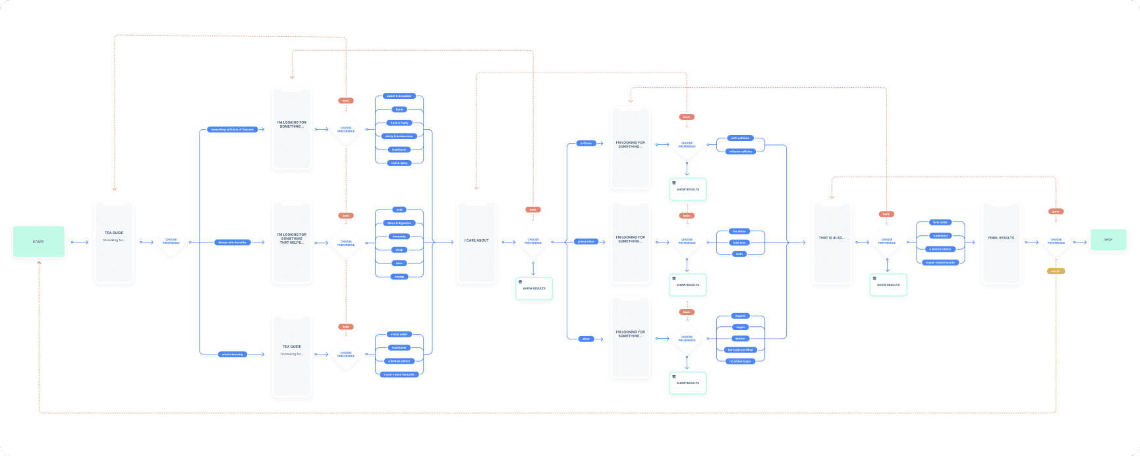Select the I CARE ABOUT phone screen
Image resolution: width=1140 pixels, height=456 pixels.
click(x=476, y=242)
